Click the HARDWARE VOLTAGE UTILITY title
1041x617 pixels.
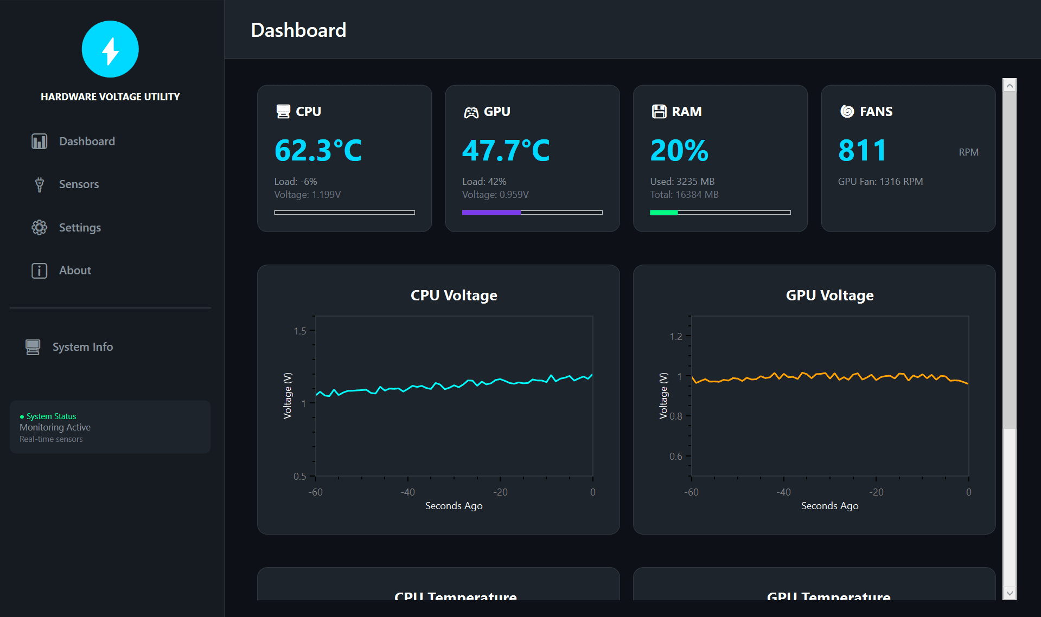110,97
